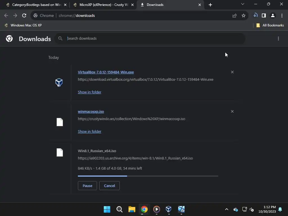Open the Downloads page more actions menu
This screenshot has height=216, width=288.
tap(278, 38)
